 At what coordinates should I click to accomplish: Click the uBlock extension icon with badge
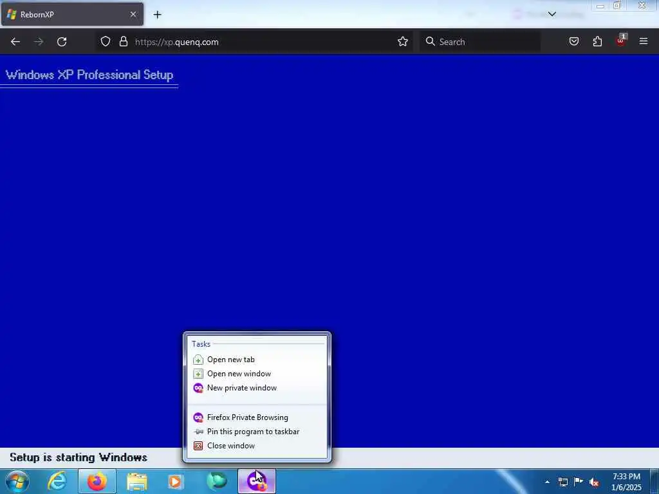pyautogui.click(x=621, y=41)
